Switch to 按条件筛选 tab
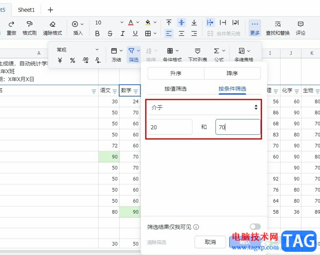This screenshot has width=320, height=255. point(232,89)
